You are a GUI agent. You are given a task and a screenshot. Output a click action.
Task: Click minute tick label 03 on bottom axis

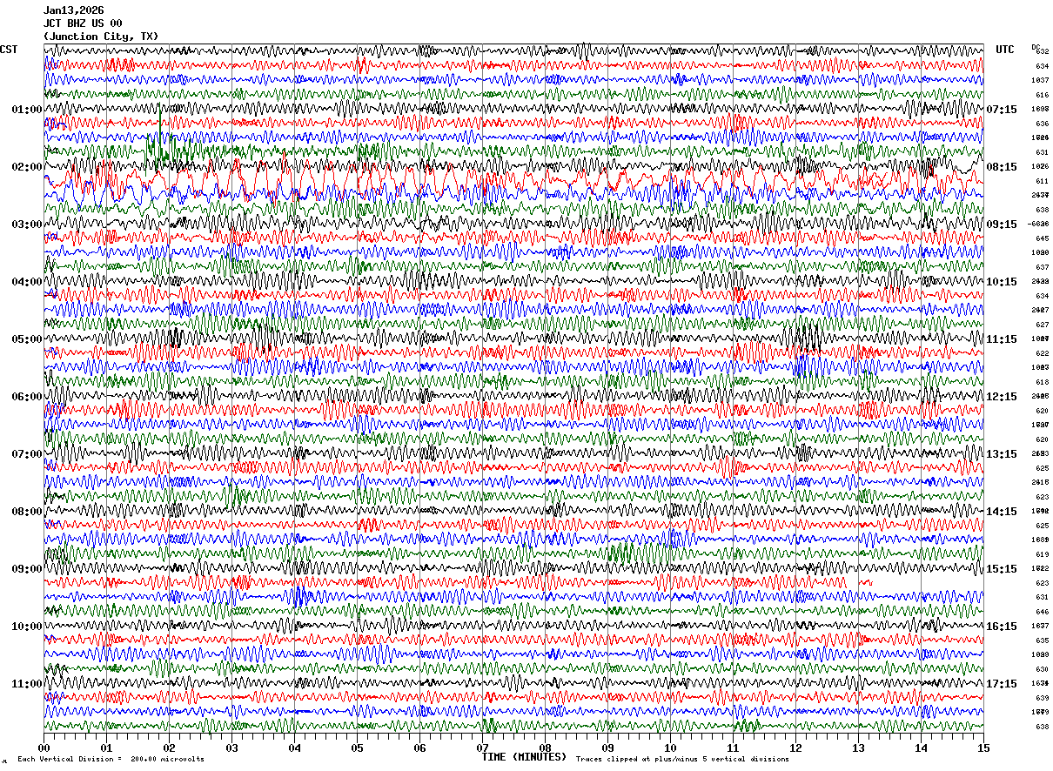231,748
